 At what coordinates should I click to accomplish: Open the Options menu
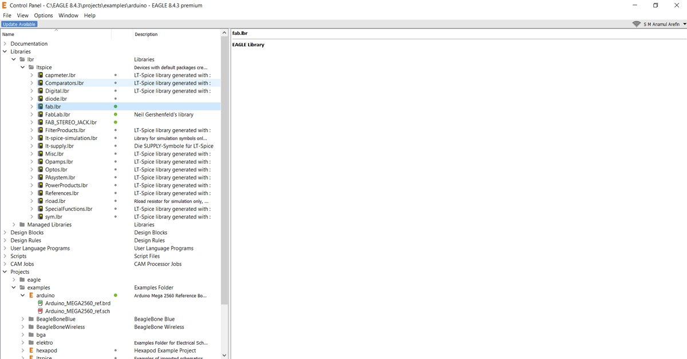coord(44,15)
